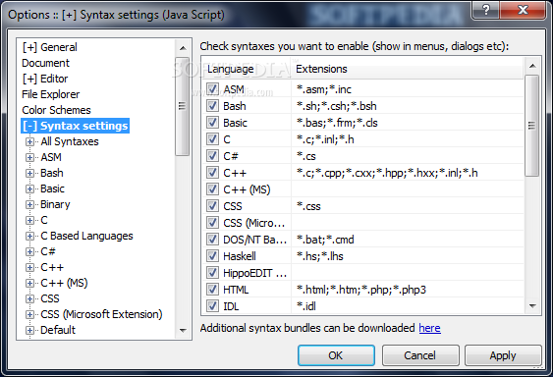Expand the Binary tree node
553x377 pixels.
pos(30,204)
